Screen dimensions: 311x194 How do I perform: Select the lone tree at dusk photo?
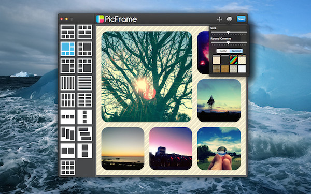tap(219, 100)
